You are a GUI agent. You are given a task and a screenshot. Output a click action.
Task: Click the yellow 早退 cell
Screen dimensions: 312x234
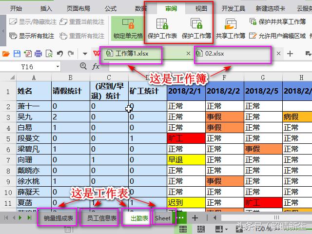coord(186,160)
